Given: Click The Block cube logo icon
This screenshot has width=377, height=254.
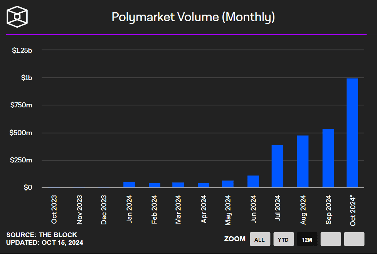Looking at the screenshot, I should point(17,17).
